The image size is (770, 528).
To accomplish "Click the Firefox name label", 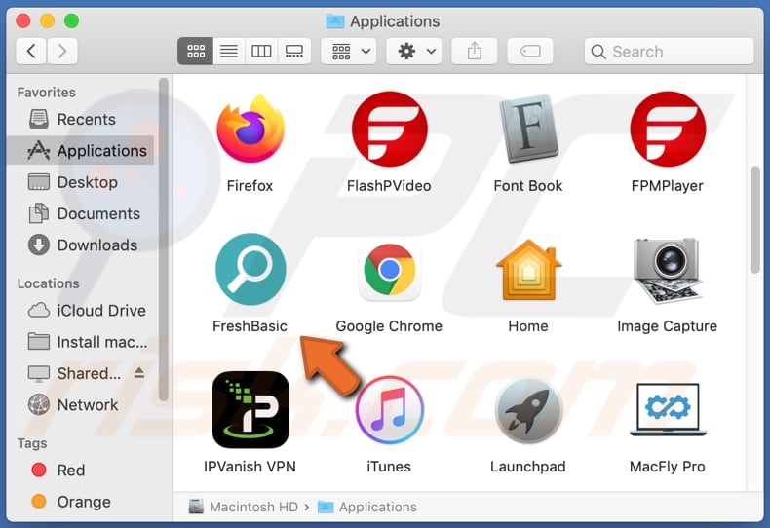I will (x=250, y=185).
